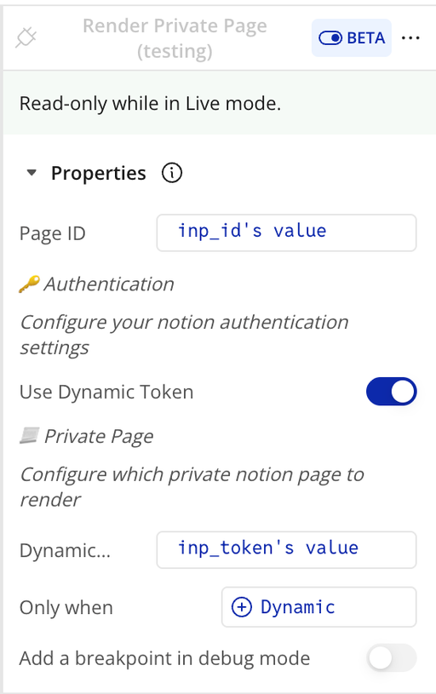The width and height of the screenshot is (436, 694).
Task: Open the three-dots more options menu
Action: tap(410, 38)
